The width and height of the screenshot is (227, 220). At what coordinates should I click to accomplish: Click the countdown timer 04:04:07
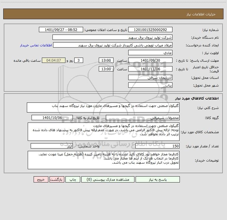[54, 60]
